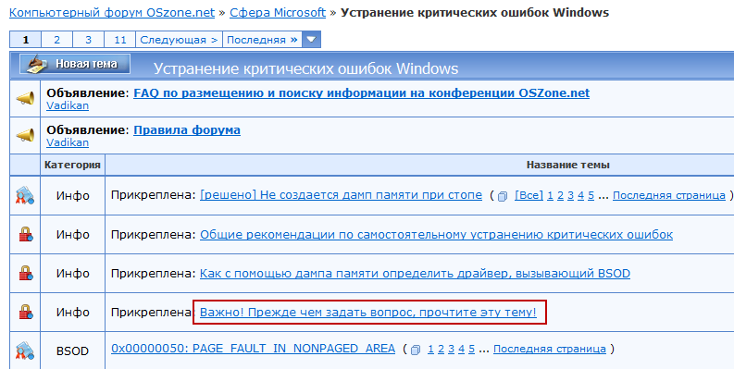Viewport: 734px width, 369px height.
Task: Go to page 2 of the forum
Action: [x=56, y=40]
